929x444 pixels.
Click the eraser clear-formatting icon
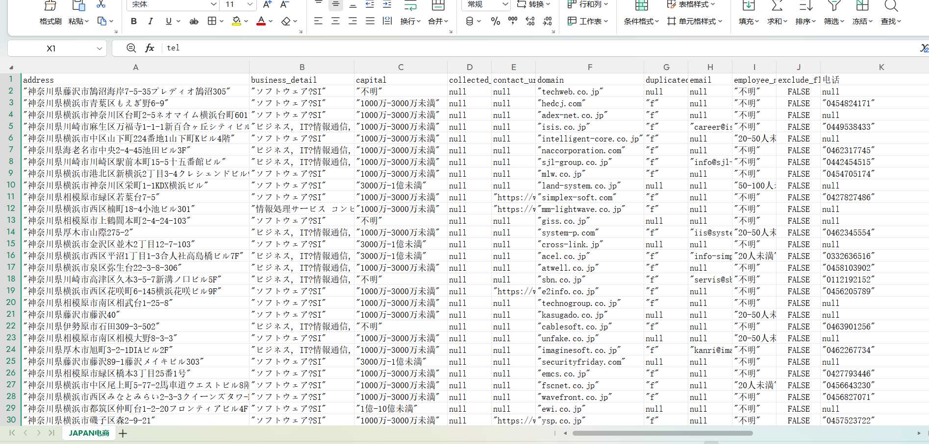(286, 21)
